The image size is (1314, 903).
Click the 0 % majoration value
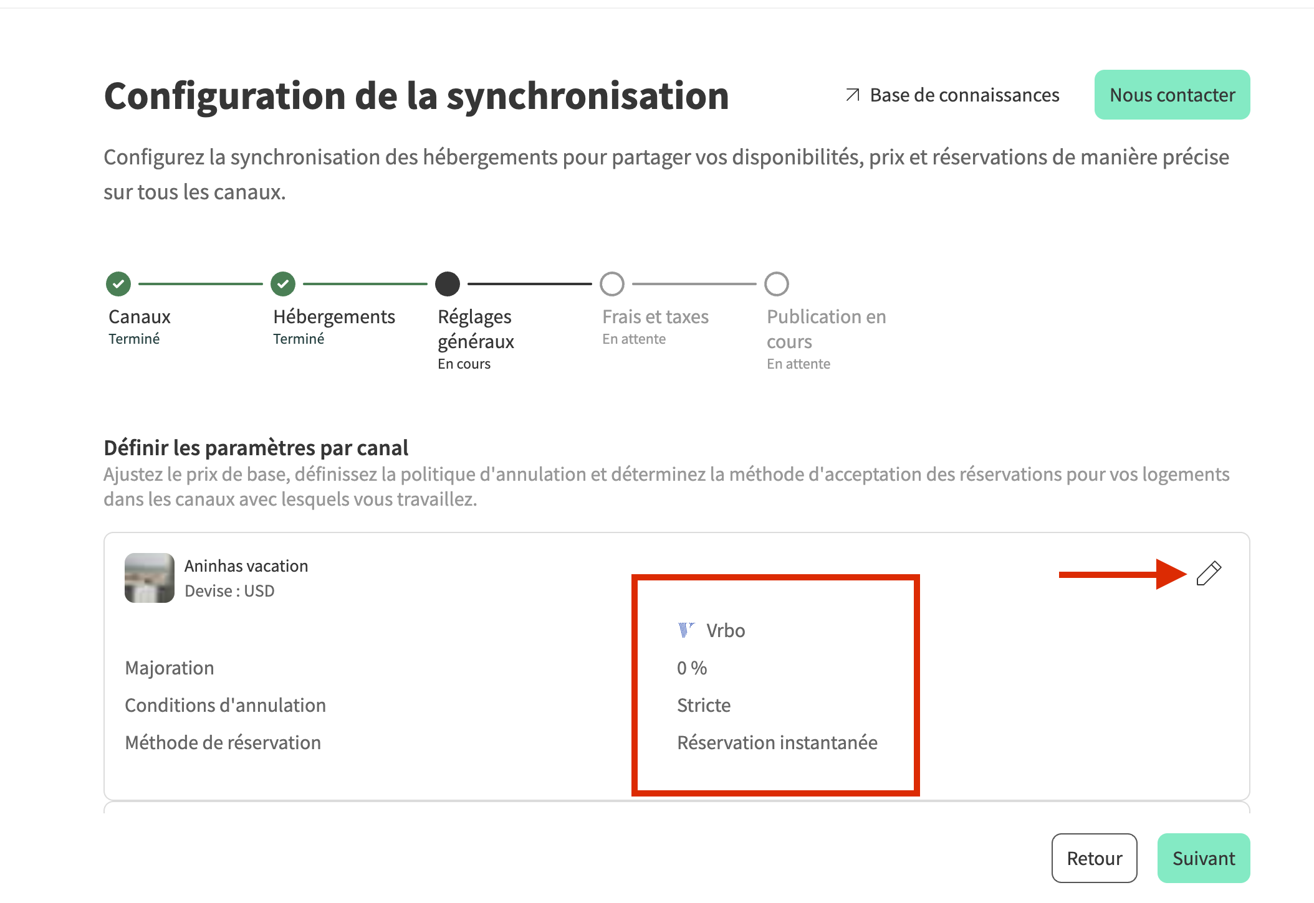pos(692,668)
